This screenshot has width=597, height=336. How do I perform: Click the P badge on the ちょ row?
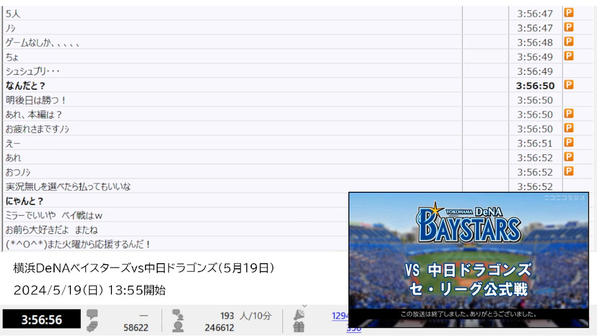tap(568, 57)
